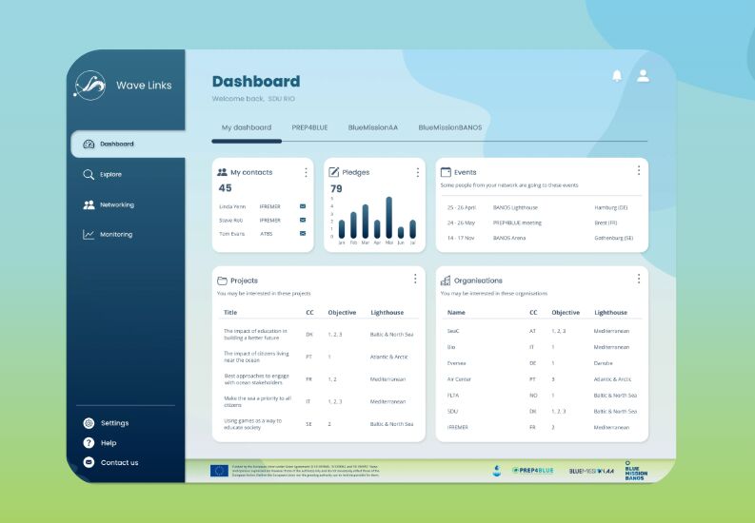Screen dimensions: 755x523
Task: Open Help link
Action: coord(109,443)
